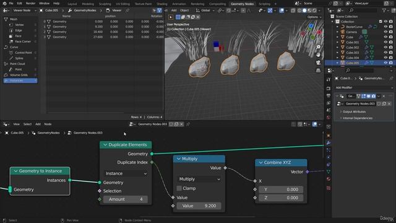Open Instance domain dropdown in Duplicate Elements
Image resolution: width=396 pixels, height=223 pixels.
point(126,173)
